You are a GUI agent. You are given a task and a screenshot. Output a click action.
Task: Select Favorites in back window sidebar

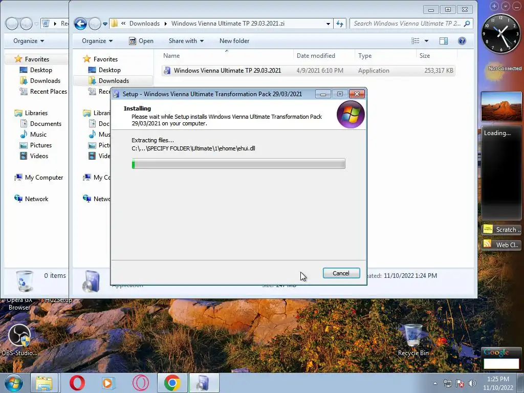pos(37,59)
